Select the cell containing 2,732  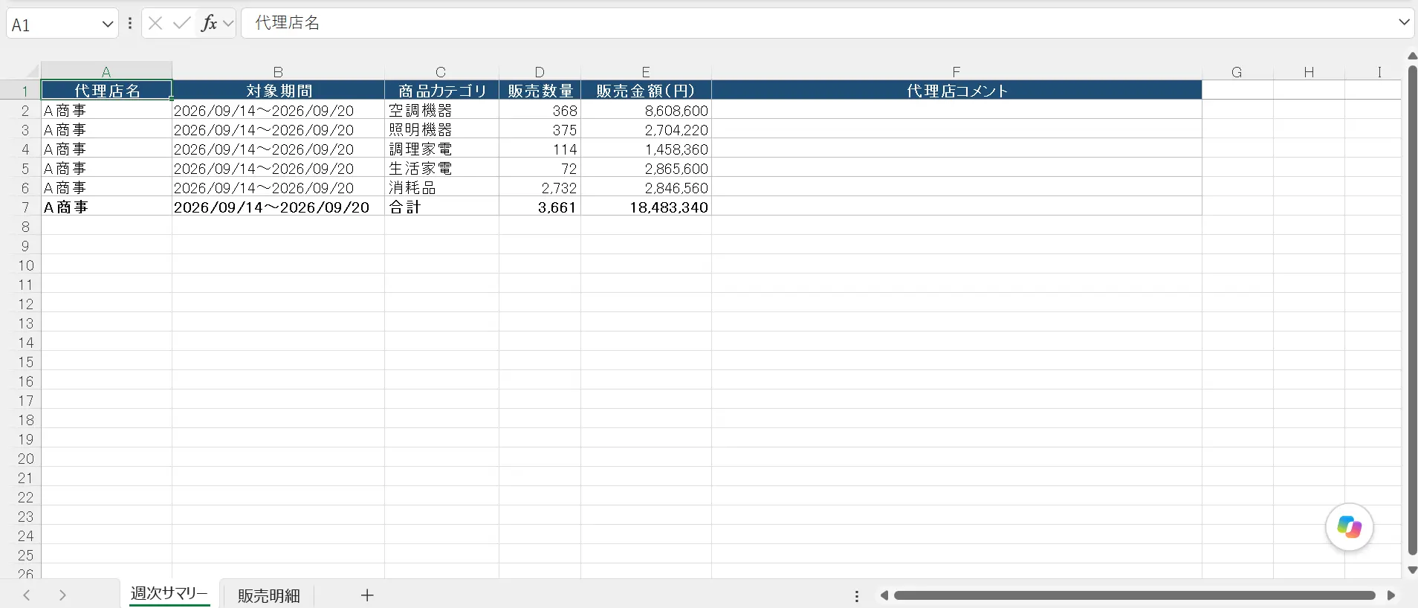(540, 187)
